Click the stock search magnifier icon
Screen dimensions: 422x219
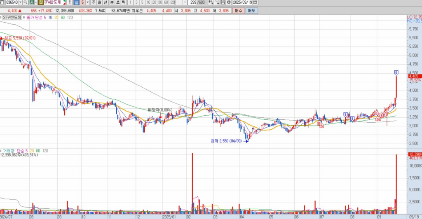(26, 2)
